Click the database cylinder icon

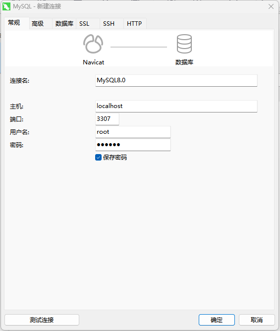[x=184, y=44]
